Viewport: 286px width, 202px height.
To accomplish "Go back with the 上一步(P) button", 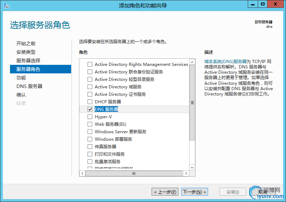I will (165, 192).
